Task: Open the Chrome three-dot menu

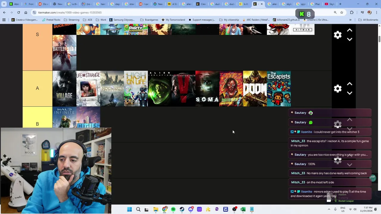Action: click(x=376, y=12)
